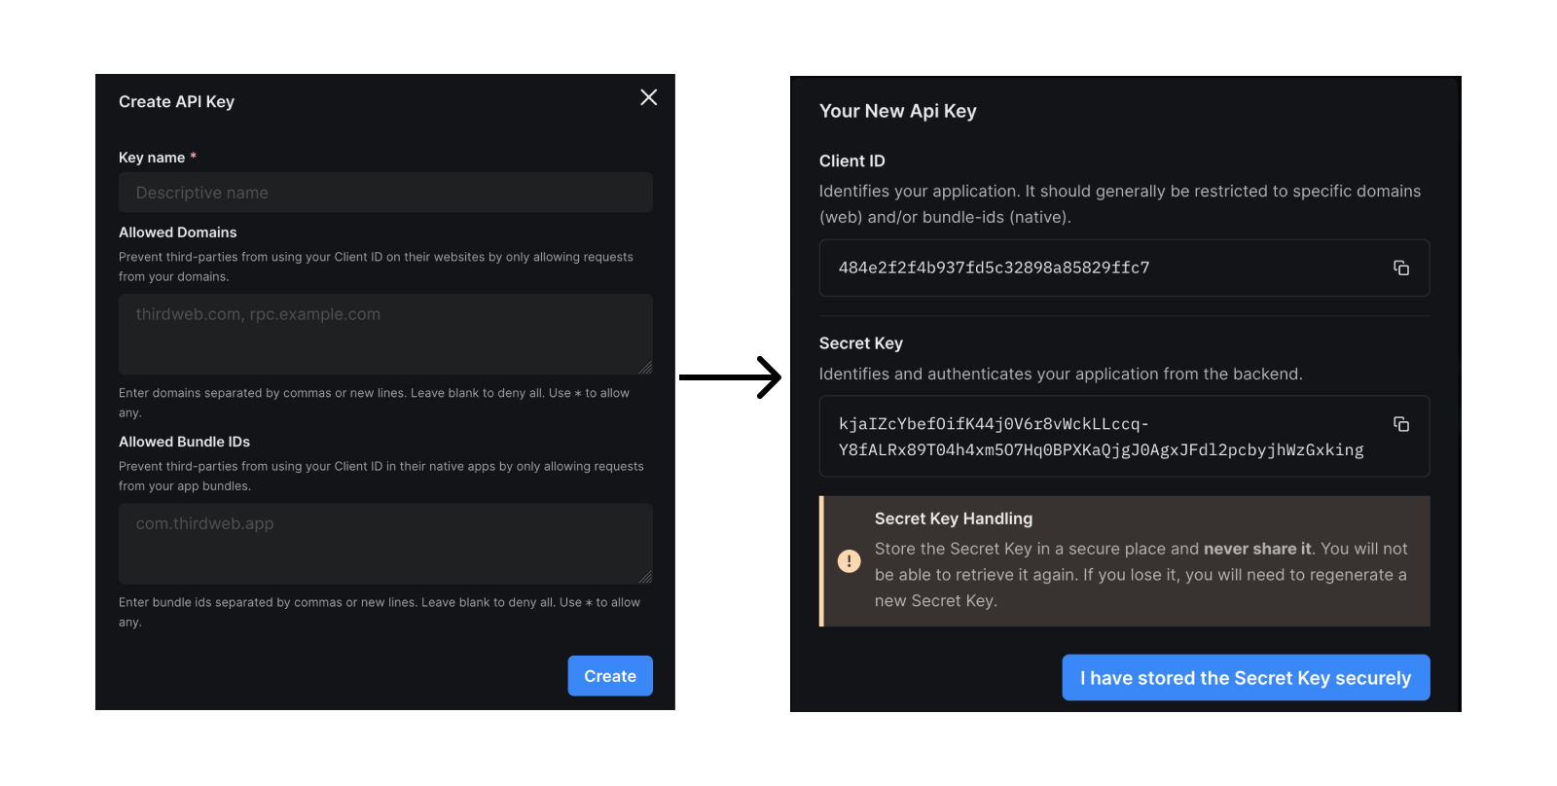This screenshot has height=786, width=1557.
Task: Click the warning icon in Secret Key Handling
Action: coord(849,561)
